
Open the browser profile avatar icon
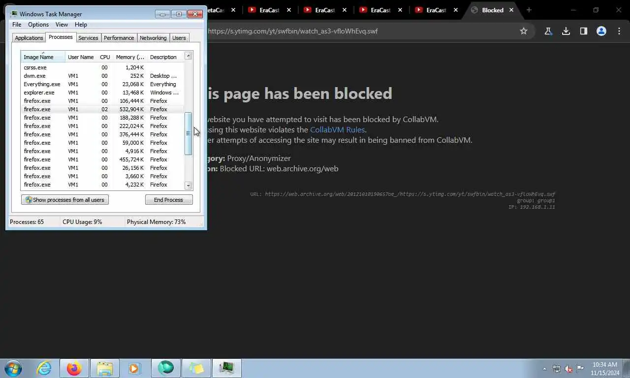601,31
